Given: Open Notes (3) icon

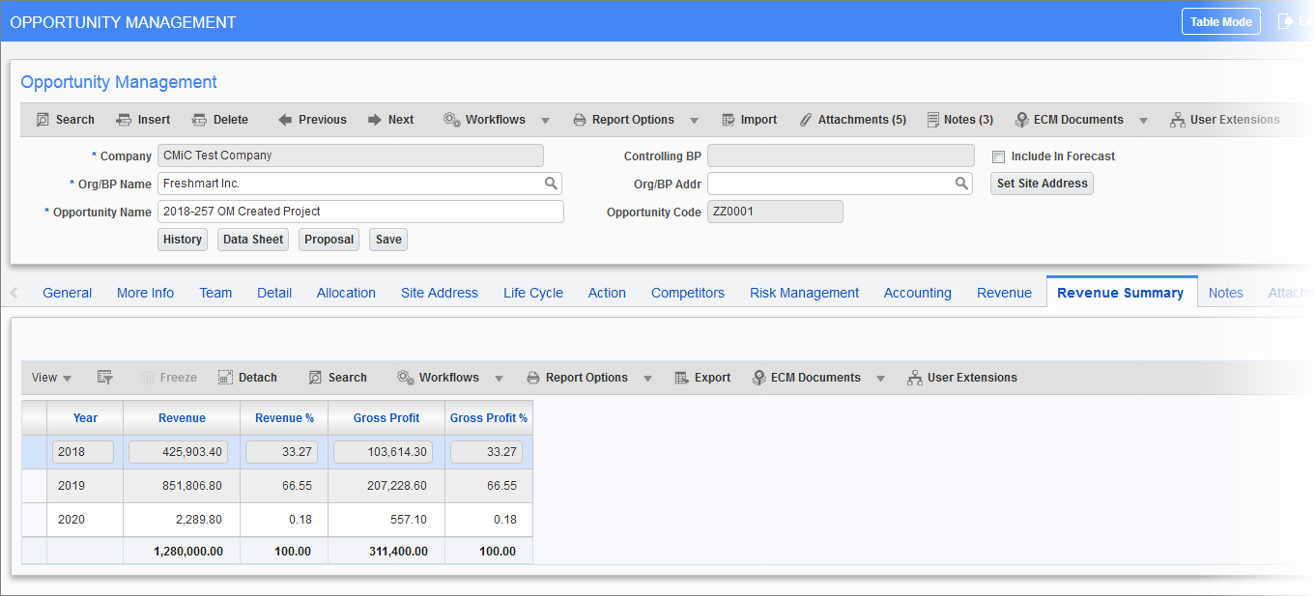Looking at the screenshot, I should tap(933, 120).
